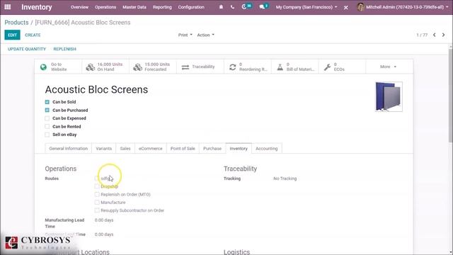Viewport: 453px width, 255px height.
Task: Click the Forecasted units cubes icon
Action: [x=137, y=67]
